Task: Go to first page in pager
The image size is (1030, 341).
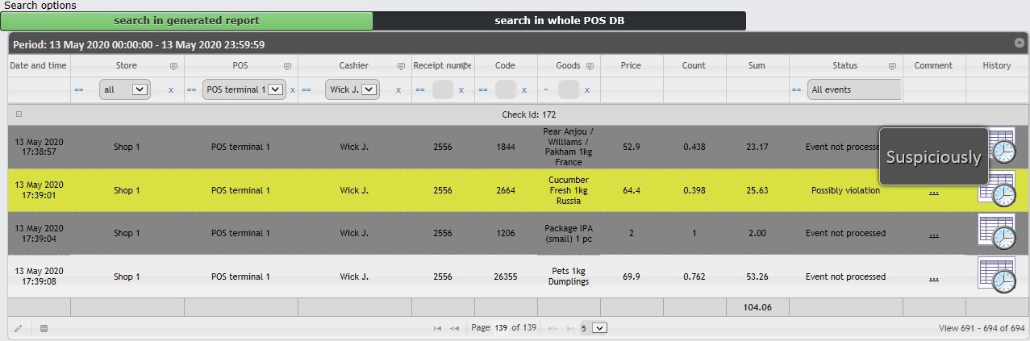Action: (438, 328)
